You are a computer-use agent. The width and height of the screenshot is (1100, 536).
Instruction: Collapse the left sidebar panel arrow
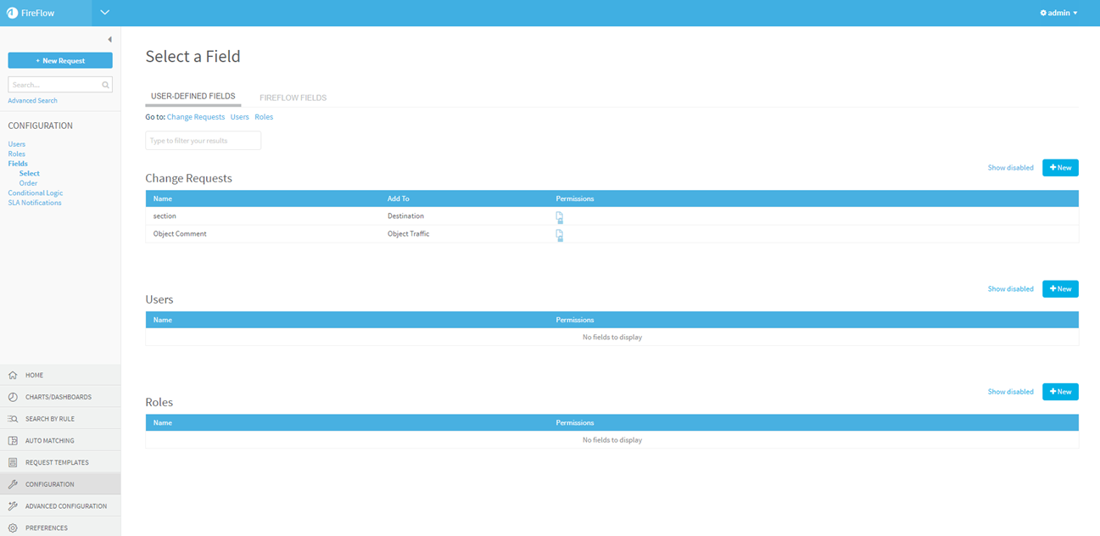(x=109, y=40)
